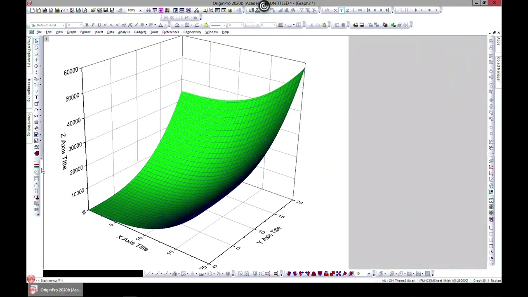Click the New Project icon
Viewport: 528px width, 297px height.
coord(32,10)
